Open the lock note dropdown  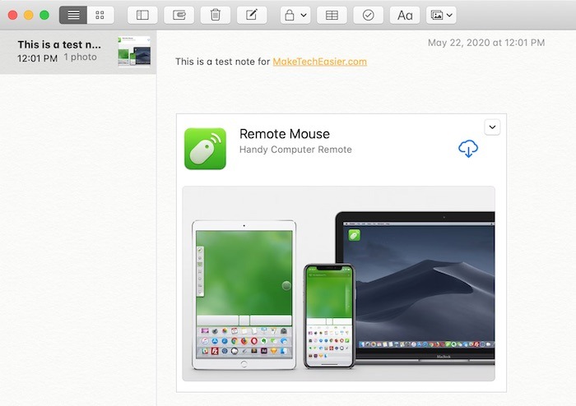[x=295, y=15]
